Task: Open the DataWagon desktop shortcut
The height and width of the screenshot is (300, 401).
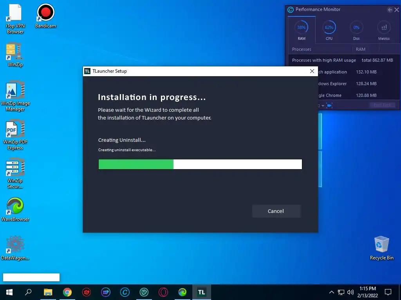Action: (15, 248)
